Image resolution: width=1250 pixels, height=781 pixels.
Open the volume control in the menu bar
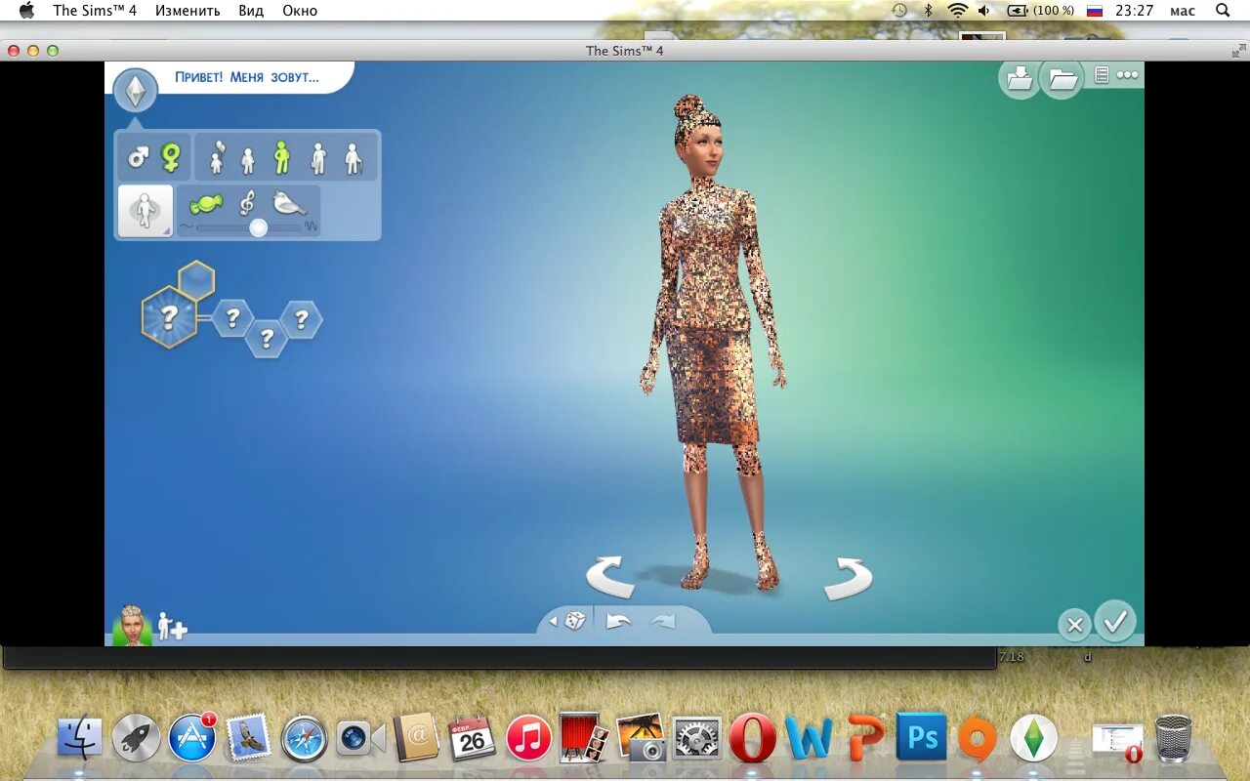pyautogui.click(x=984, y=11)
